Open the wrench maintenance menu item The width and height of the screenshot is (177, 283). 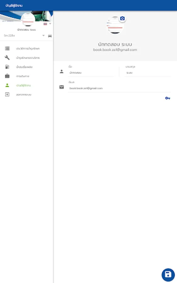point(27,58)
